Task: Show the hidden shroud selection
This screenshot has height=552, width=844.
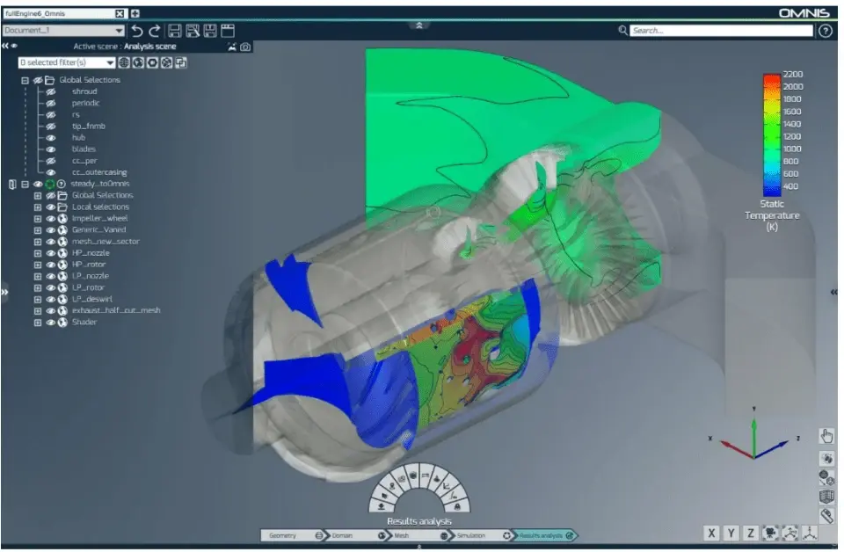Action: click(51, 91)
